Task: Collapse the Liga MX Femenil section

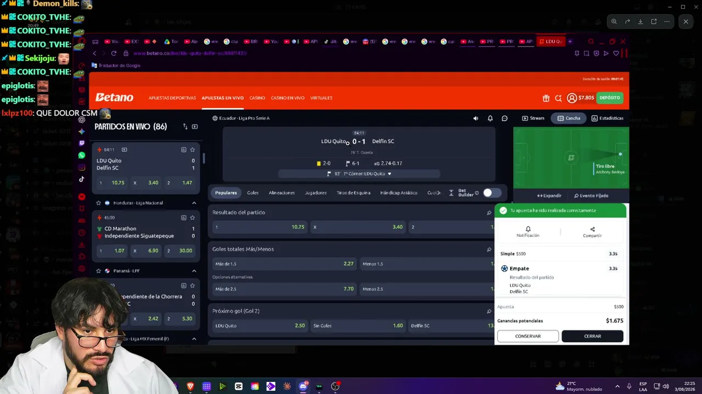Action: [x=194, y=339]
